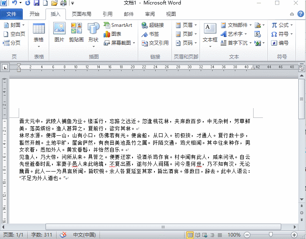Click the spelling check status icon

[x=63, y=235]
